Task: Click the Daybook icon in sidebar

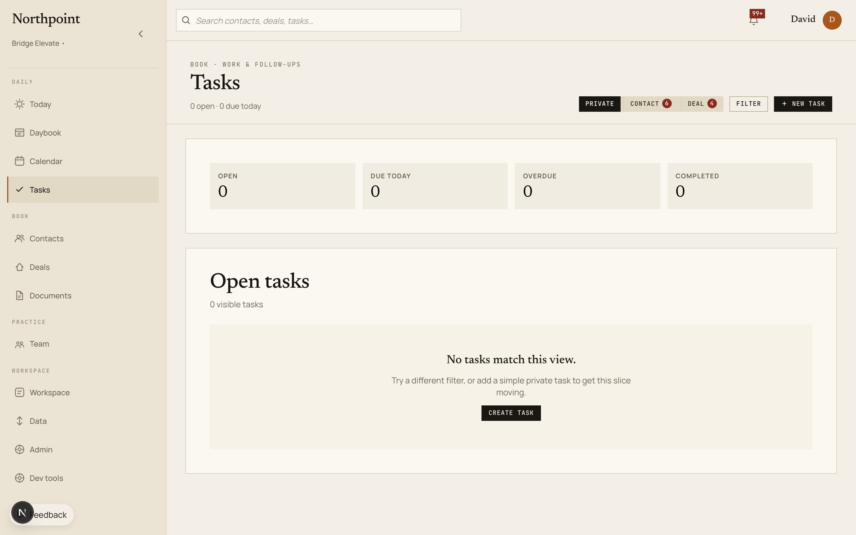Action: (19, 133)
